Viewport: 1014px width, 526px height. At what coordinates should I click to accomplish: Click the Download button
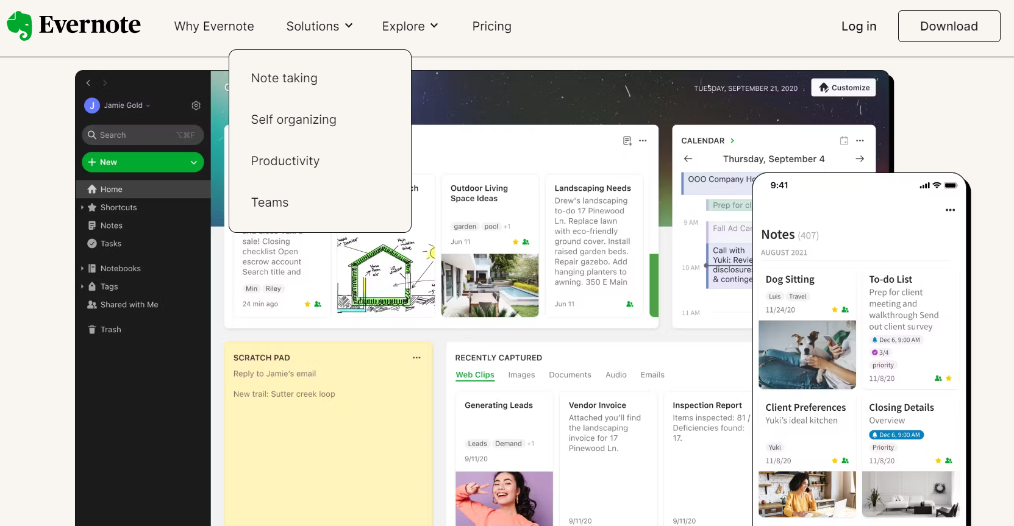coord(949,26)
